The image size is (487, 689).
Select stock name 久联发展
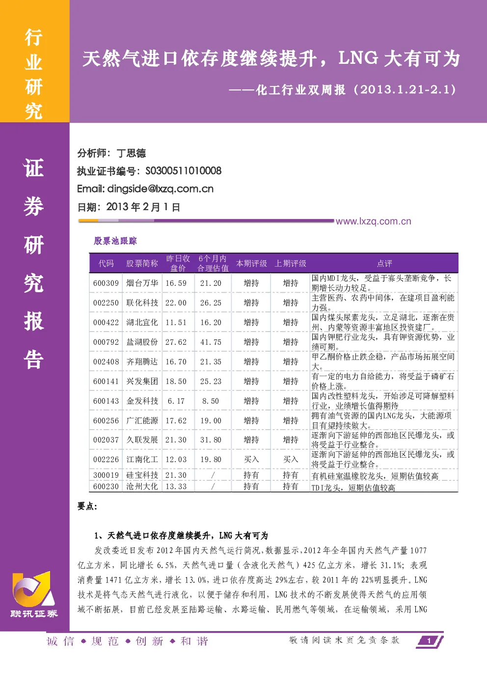142,440
